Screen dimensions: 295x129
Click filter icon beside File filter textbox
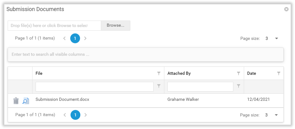tap(159, 86)
